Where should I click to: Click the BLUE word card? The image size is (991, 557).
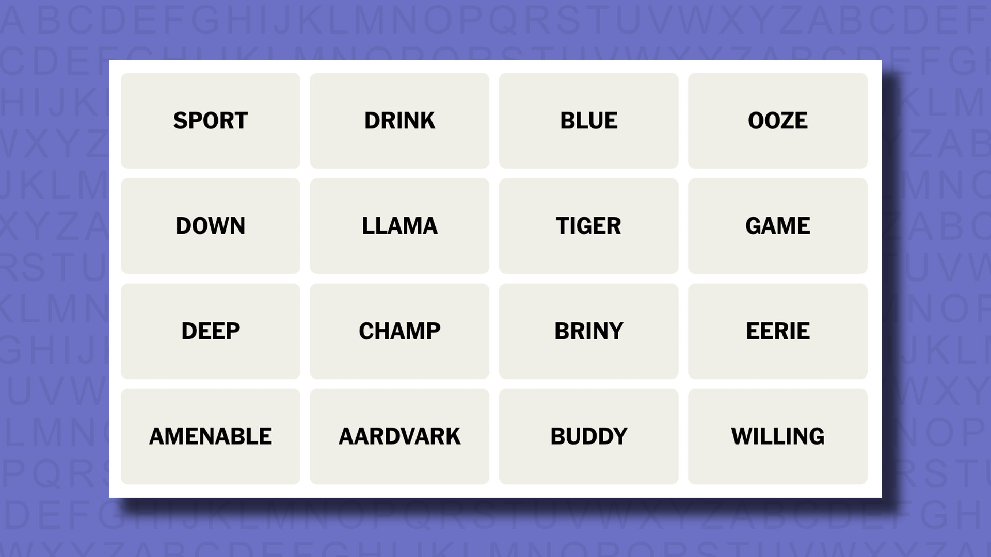(x=589, y=120)
